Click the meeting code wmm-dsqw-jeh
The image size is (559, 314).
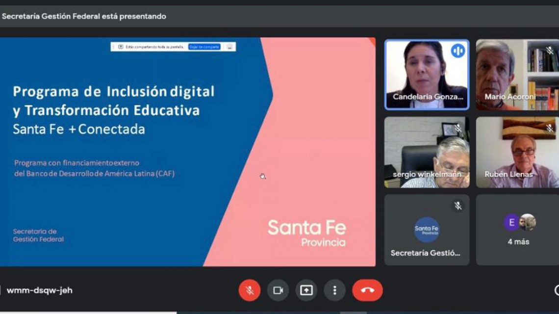[x=40, y=290]
